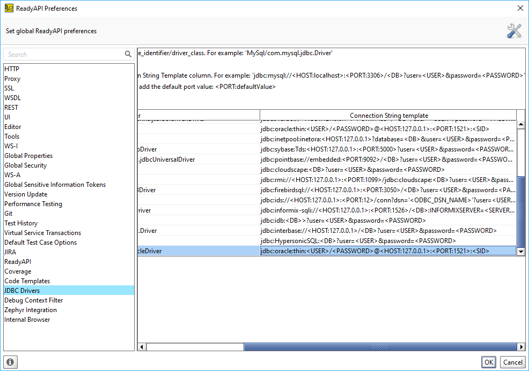Select Zephyr Integration category
This screenshot has height=371, width=529.
(69, 310)
